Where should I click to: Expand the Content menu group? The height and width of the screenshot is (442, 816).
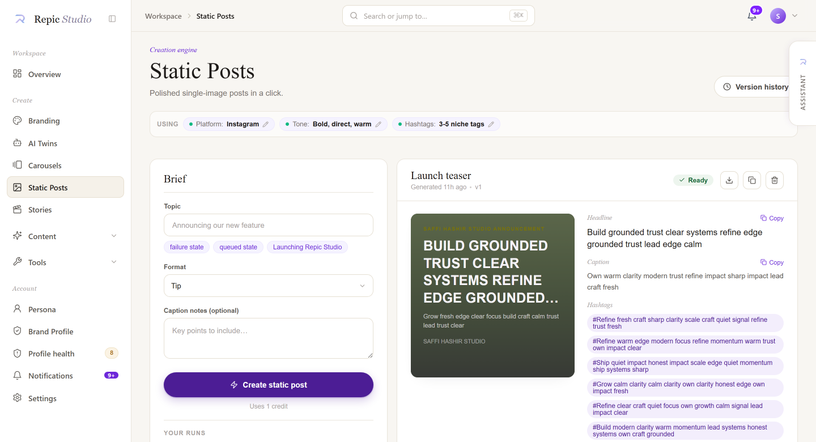(65, 236)
